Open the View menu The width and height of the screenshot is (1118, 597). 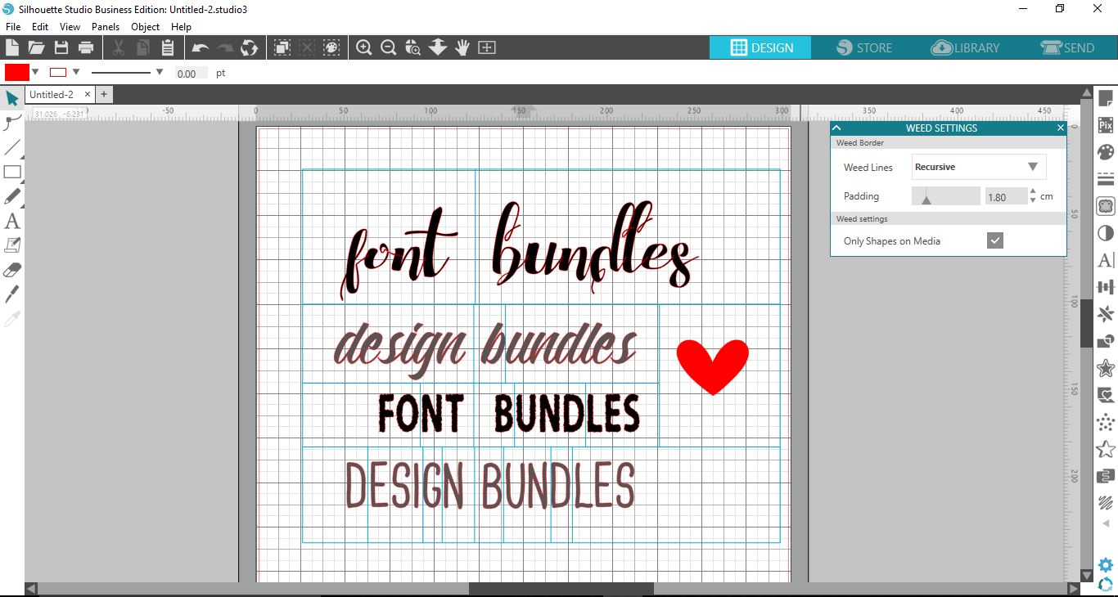pos(70,27)
